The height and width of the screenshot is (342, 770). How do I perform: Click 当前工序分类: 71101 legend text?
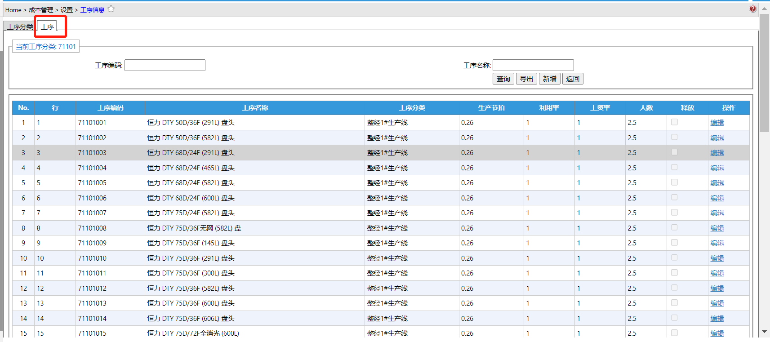(46, 47)
